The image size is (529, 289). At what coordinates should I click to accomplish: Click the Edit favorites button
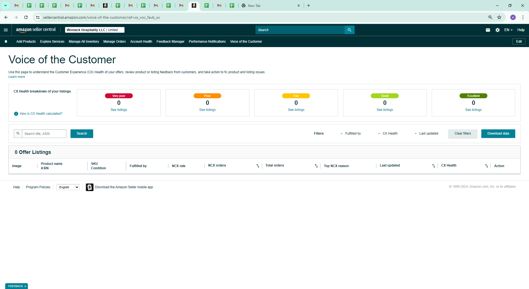(x=519, y=42)
